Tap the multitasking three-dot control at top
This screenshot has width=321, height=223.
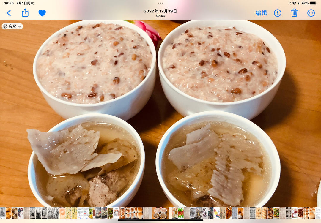tap(160, 3)
